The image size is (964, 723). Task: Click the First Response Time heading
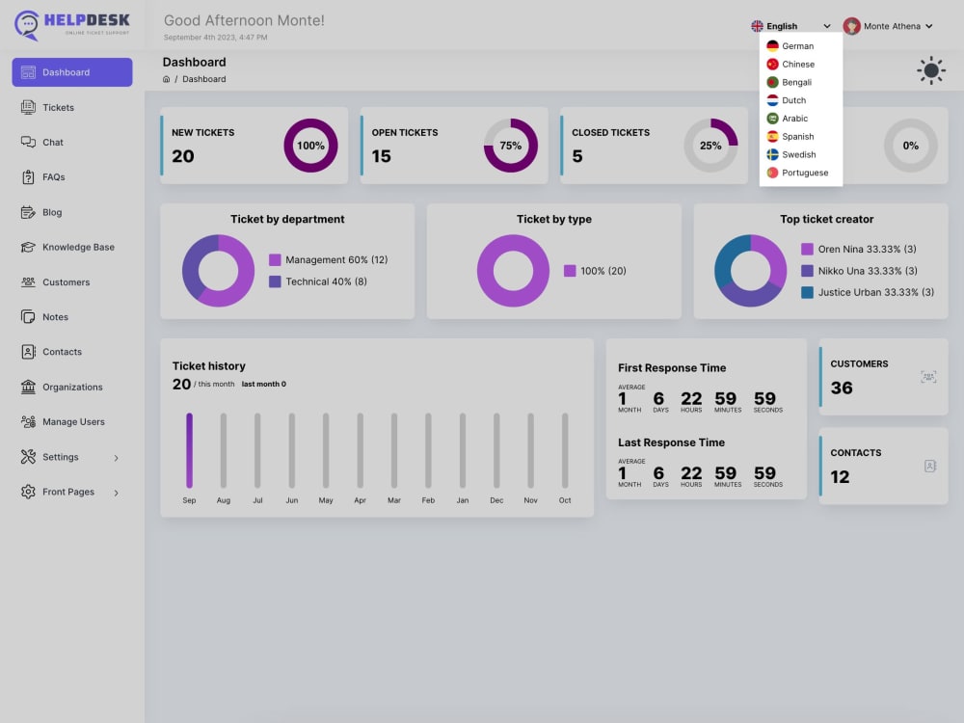[x=672, y=367]
